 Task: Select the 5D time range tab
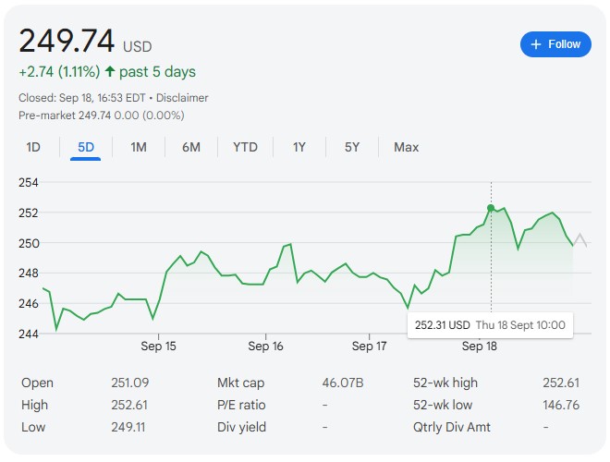click(85, 147)
